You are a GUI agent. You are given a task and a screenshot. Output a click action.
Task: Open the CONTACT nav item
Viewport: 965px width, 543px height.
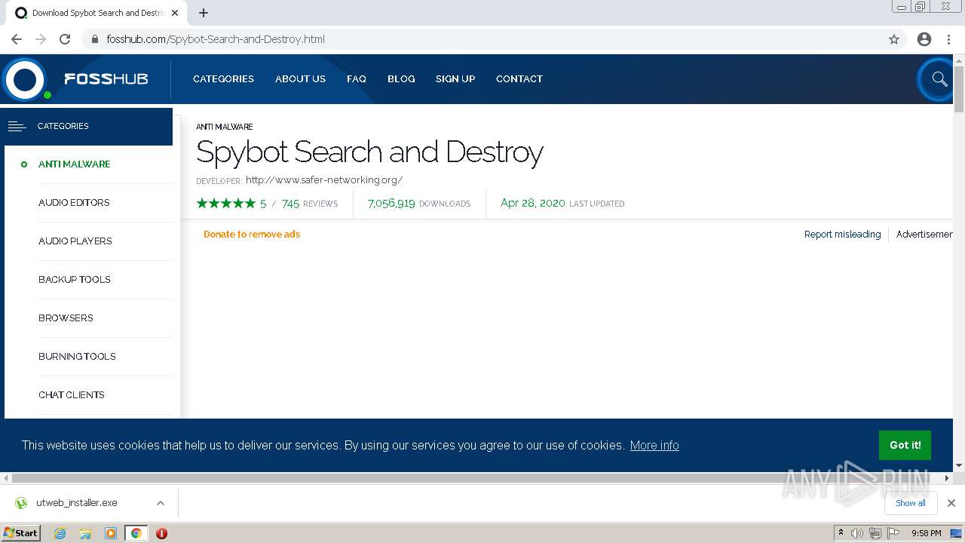coord(519,79)
